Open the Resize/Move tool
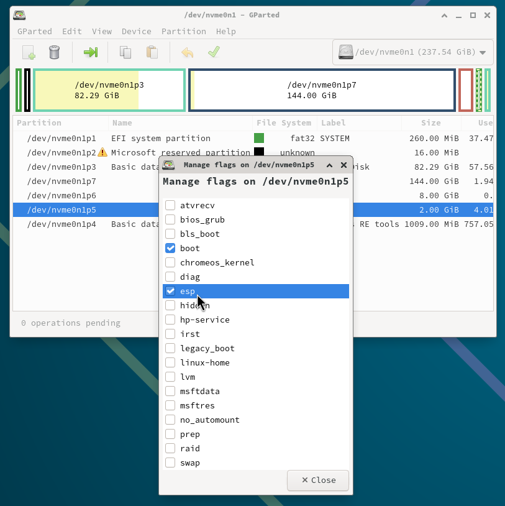 [91, 52]
